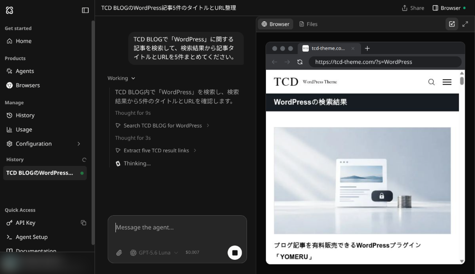475x274 pixels.
Task: Close the tcd-theme.co... browser tab
Action: (x=352, y=48)
